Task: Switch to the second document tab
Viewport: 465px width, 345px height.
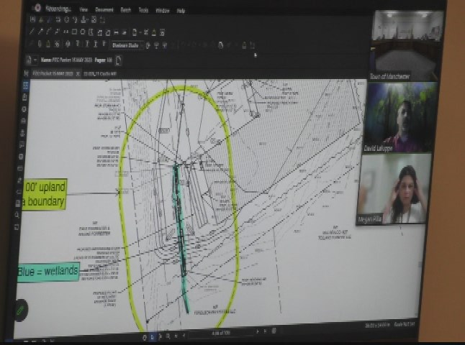Action: (x=100, y=74)
